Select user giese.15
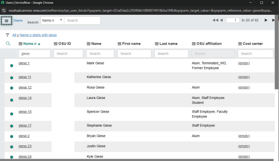 pos(25,112)
